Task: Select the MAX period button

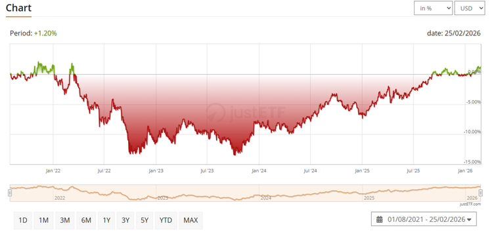Action: point(191,220)
